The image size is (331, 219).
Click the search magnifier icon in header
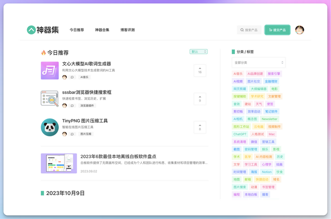pos(242,30)
